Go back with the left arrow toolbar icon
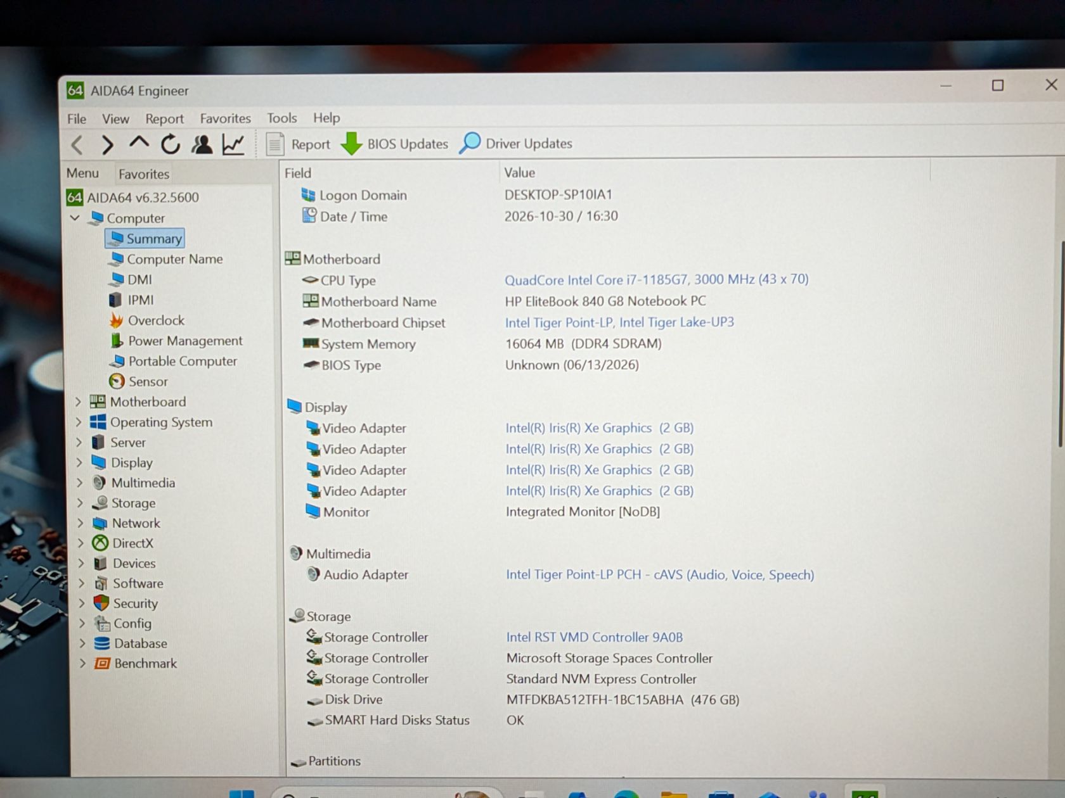Image resolution: width=1065 pixels, height=798 pixels. 77,145
